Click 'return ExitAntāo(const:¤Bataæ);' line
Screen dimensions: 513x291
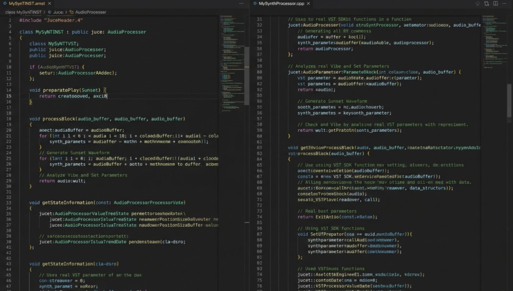[337, 217]
